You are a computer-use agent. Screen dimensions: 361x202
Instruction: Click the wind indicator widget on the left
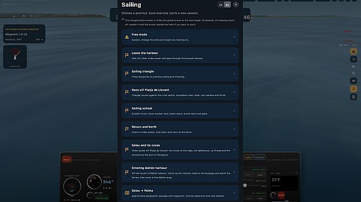[x=15, y=57]
